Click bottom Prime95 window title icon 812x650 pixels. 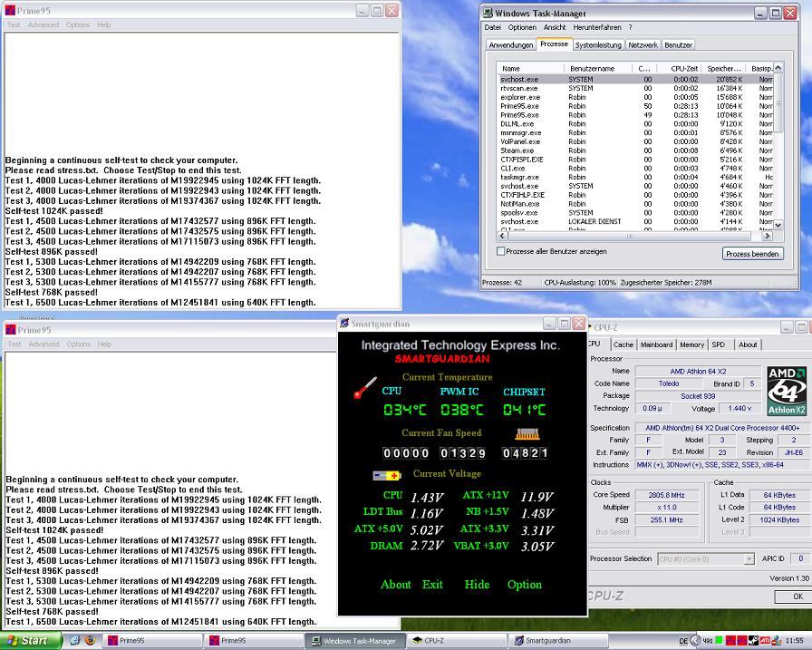[x=10, y=330]
